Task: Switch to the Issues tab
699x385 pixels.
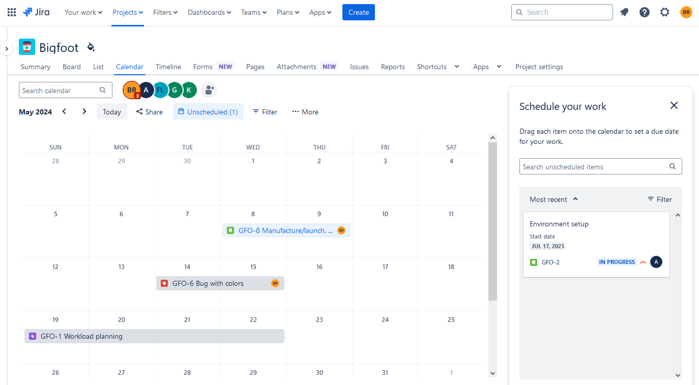Action: click(x=359, y=67)
